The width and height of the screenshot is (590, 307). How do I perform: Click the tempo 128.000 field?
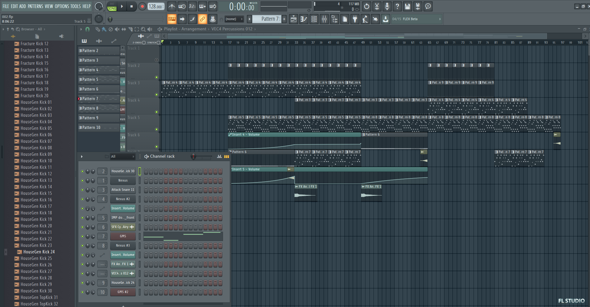click(x=156, y=7)
